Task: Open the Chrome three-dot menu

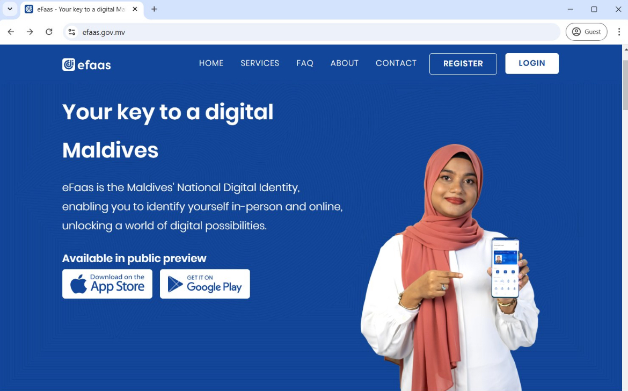Action: click(x=619, y=32)
